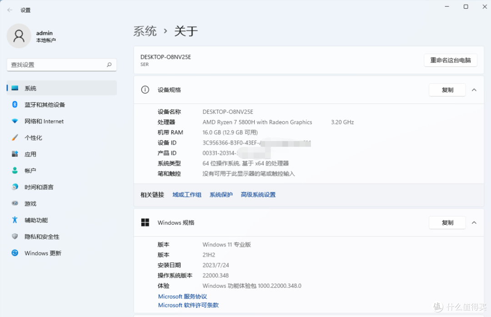The height and width of the screenshot is (317, 491).
Task: Click the Accounts person icon
Action: [15, 171]
